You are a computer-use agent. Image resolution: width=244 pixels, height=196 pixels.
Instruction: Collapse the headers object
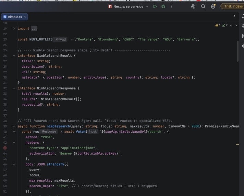tap(14, 143)
